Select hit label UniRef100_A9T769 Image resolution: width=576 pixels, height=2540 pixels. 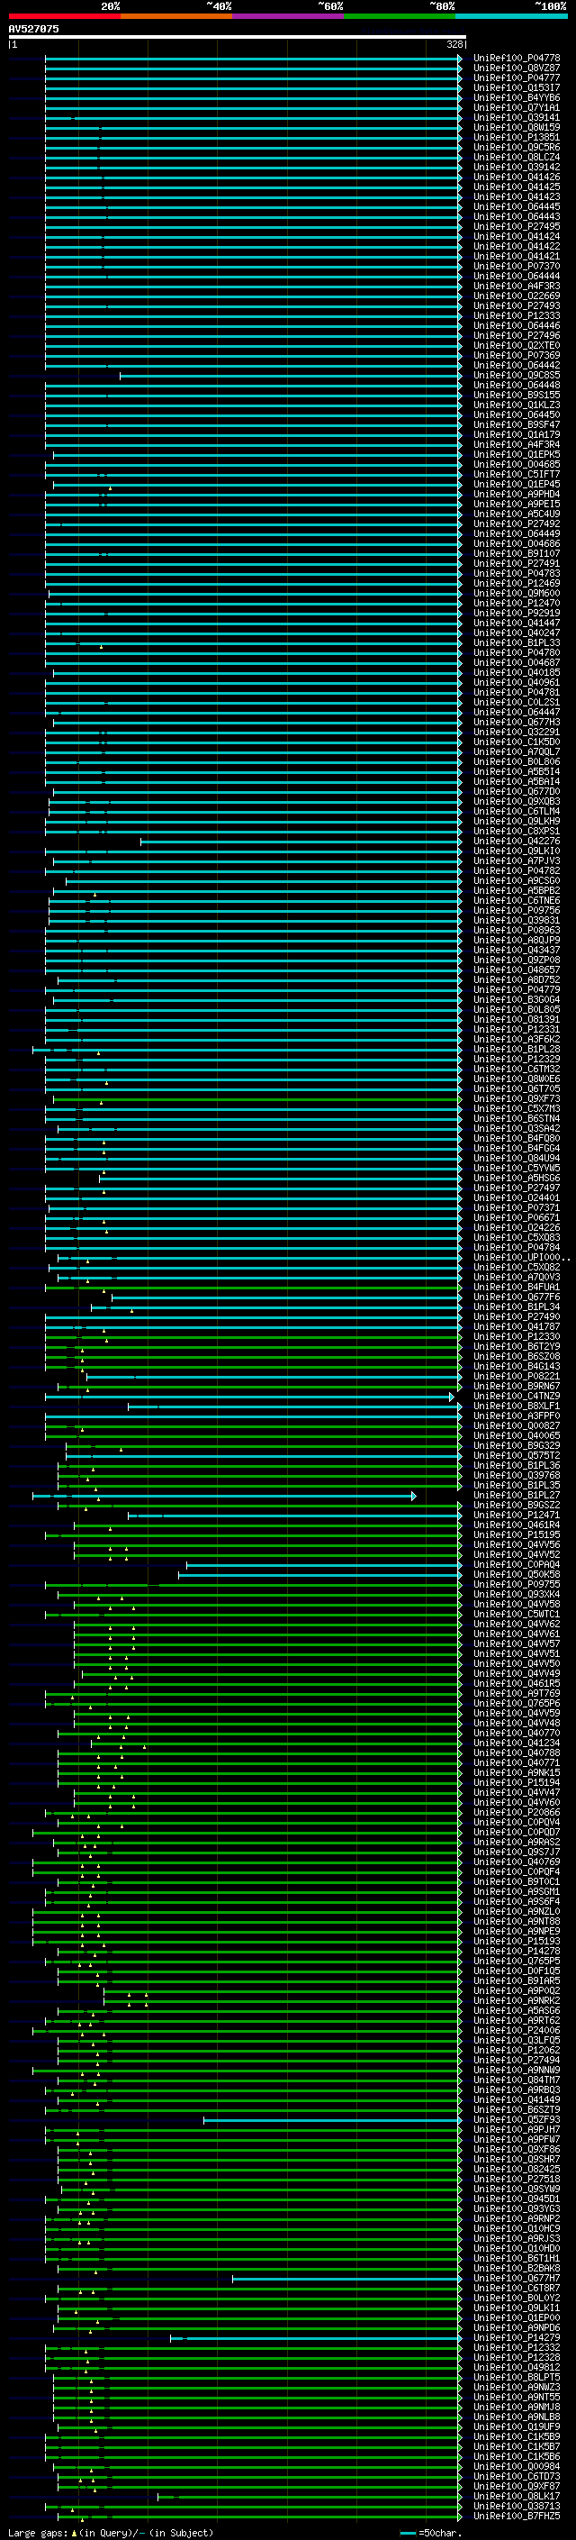[516, 1693]
